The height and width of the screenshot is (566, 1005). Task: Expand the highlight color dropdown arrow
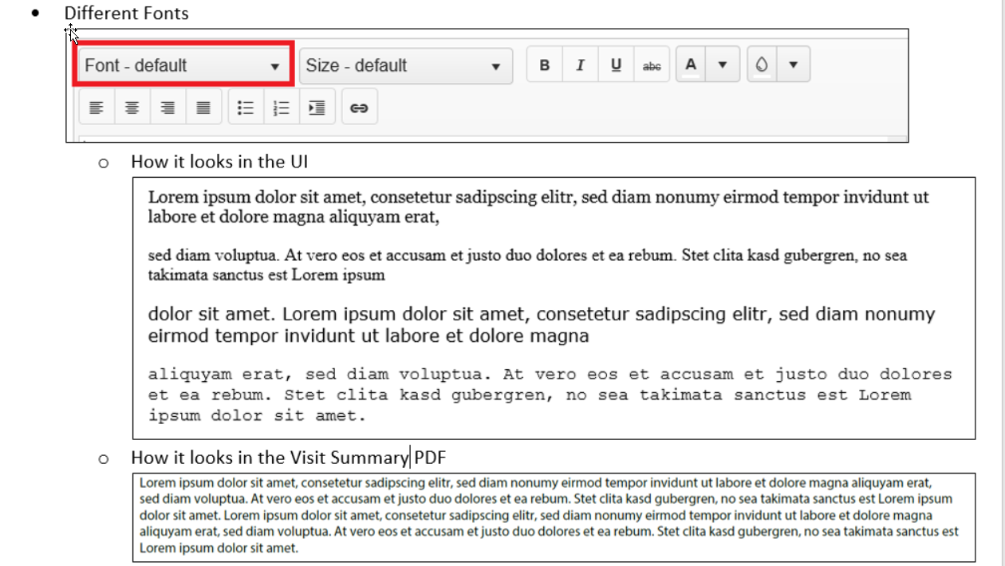click(793, 65)
